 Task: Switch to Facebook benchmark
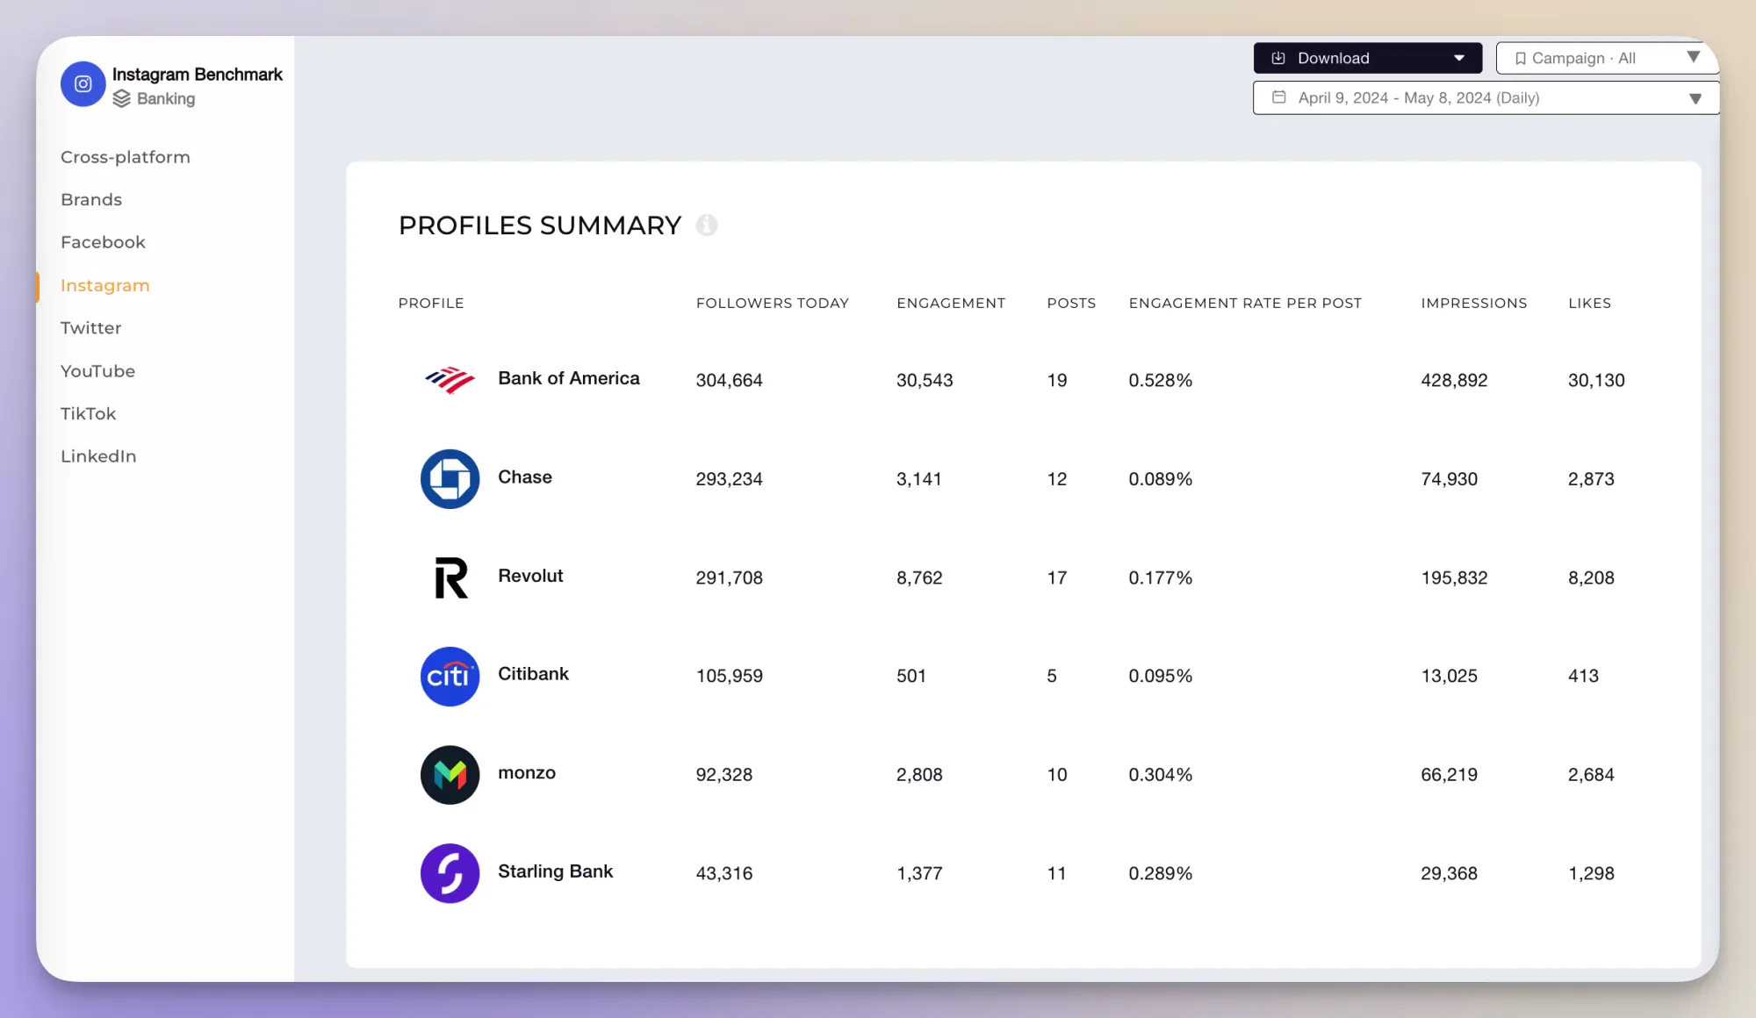(x=103, y=242)
